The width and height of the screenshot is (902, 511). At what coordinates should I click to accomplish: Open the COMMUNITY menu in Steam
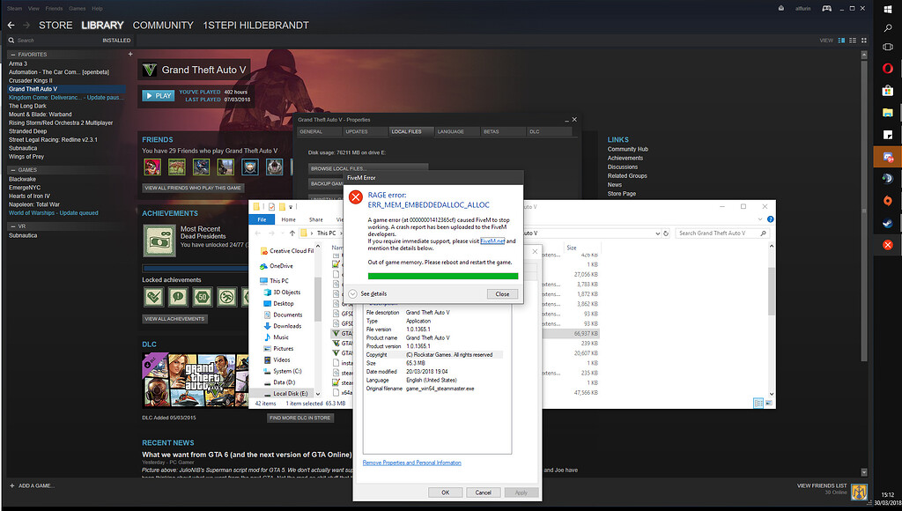pos(163,25)
